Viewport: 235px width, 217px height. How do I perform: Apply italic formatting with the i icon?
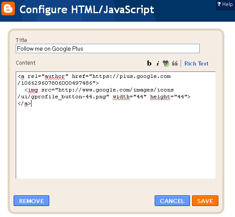point(158,63)
